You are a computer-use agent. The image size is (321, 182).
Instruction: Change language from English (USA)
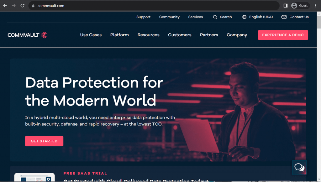pos(261,17)
